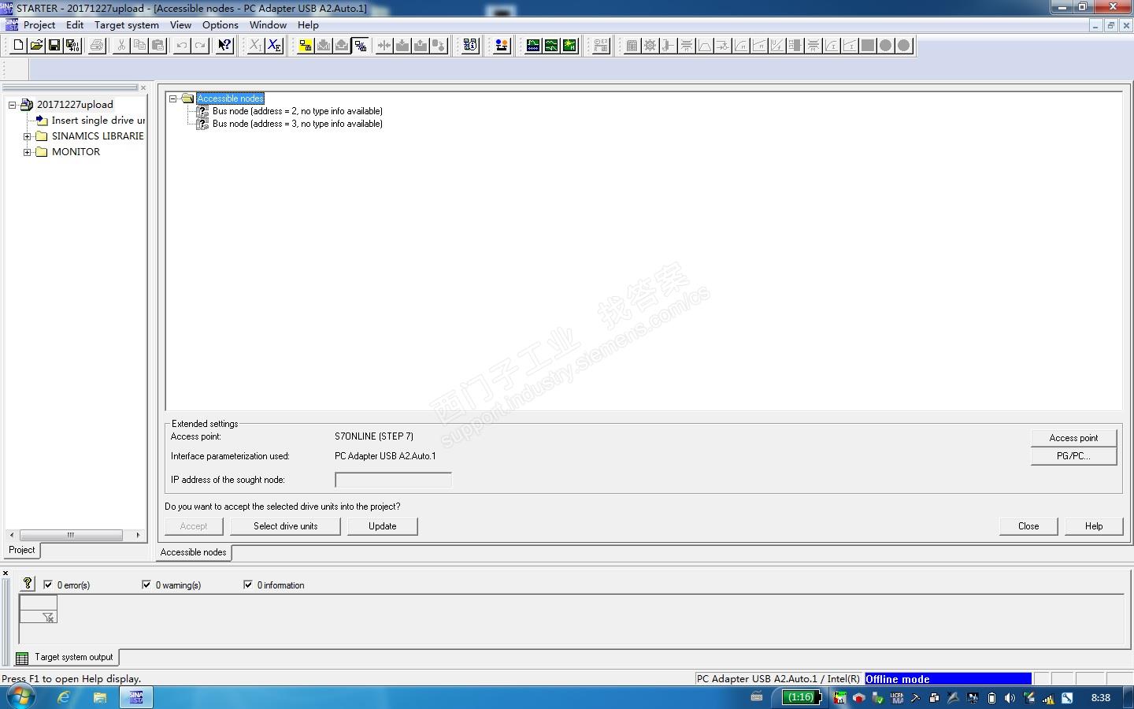Click the Print toolbar icon
Screen dimensions: 1134x709
(x=97, y=46)
